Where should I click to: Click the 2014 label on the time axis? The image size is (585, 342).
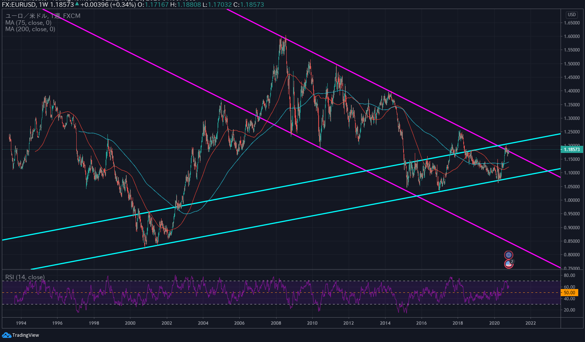click(385, 323)
